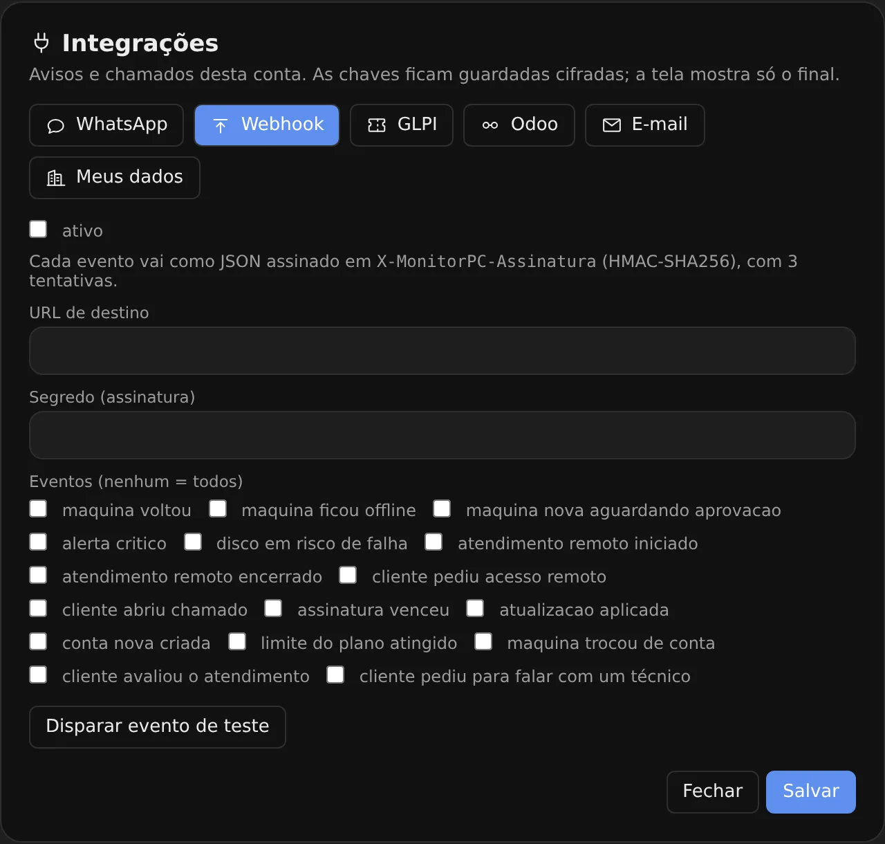The width and height of the screenshot is (885, 844).
Task: Enable cliente pediu para falar com um técnico
Action: [x=335, y=675]
